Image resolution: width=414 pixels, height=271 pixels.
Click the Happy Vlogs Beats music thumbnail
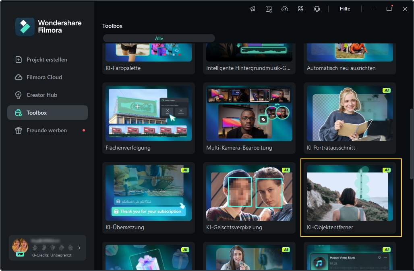tap(350, 258)
